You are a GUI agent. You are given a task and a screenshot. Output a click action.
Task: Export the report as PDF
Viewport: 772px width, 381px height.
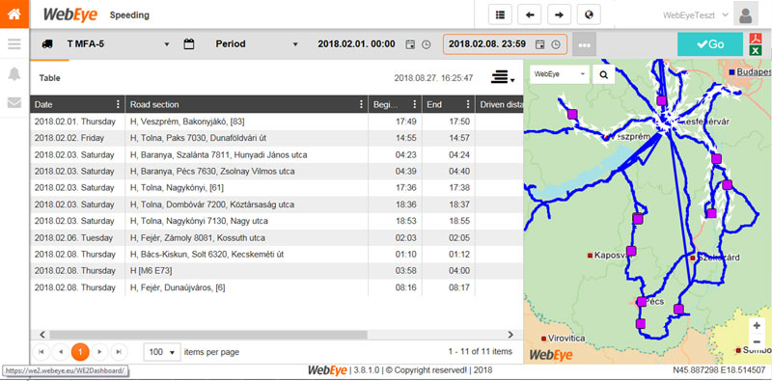pos(756,38)
